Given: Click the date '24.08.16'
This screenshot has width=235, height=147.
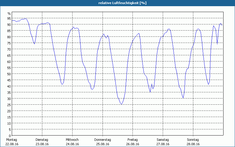Looking at the screenshot, I should click(x=72, y=144).
